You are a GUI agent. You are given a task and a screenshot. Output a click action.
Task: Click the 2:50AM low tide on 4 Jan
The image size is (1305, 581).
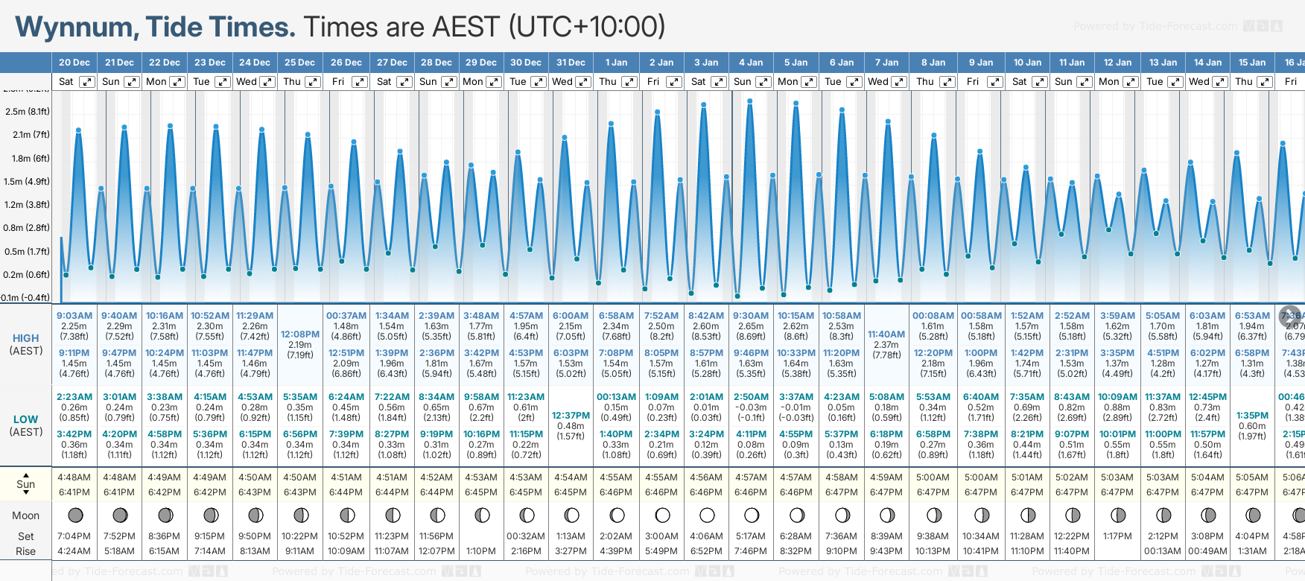(751, 397)
